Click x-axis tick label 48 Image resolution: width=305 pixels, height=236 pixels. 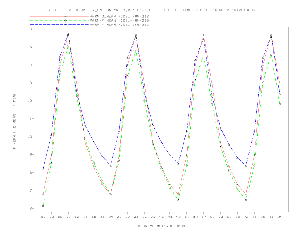(178, 217)
